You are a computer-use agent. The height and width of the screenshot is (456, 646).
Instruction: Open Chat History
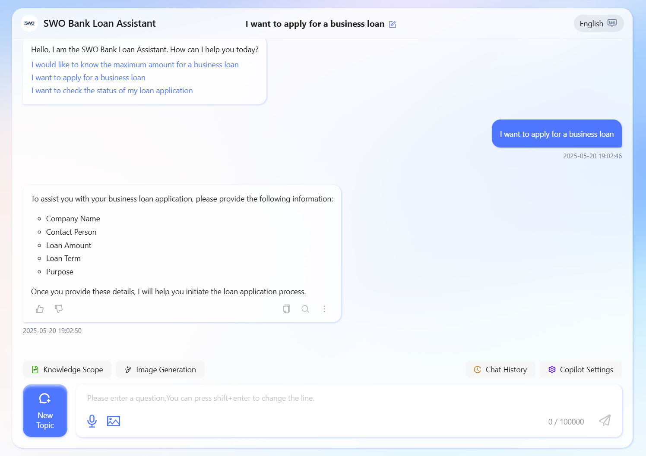tap(500, 369)
